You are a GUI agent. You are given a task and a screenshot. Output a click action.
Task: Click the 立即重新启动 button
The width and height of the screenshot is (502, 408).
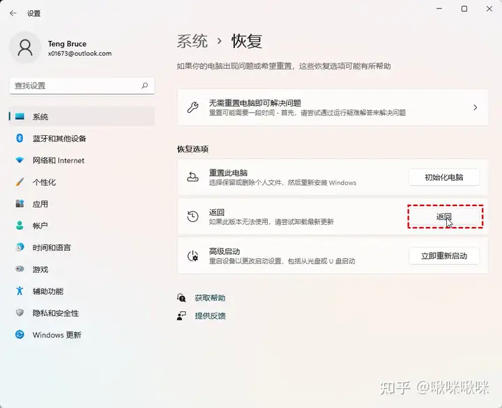(444, 256)
